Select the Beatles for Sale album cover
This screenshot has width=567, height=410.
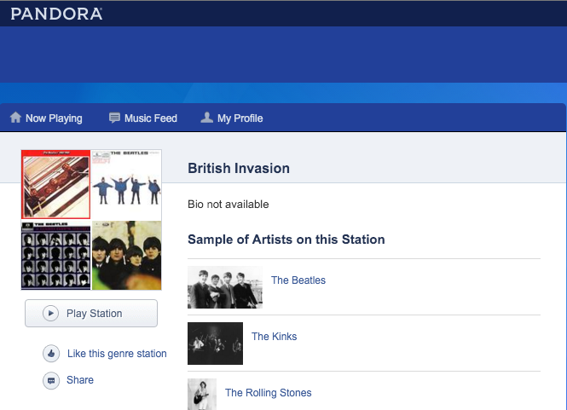[126, 255]
